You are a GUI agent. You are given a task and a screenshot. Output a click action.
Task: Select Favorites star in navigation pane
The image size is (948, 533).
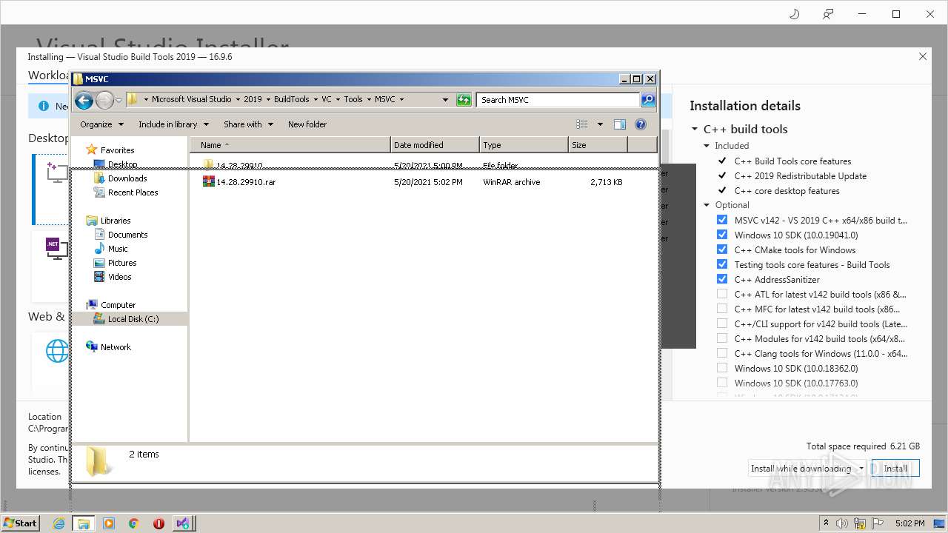coord(92,150)
